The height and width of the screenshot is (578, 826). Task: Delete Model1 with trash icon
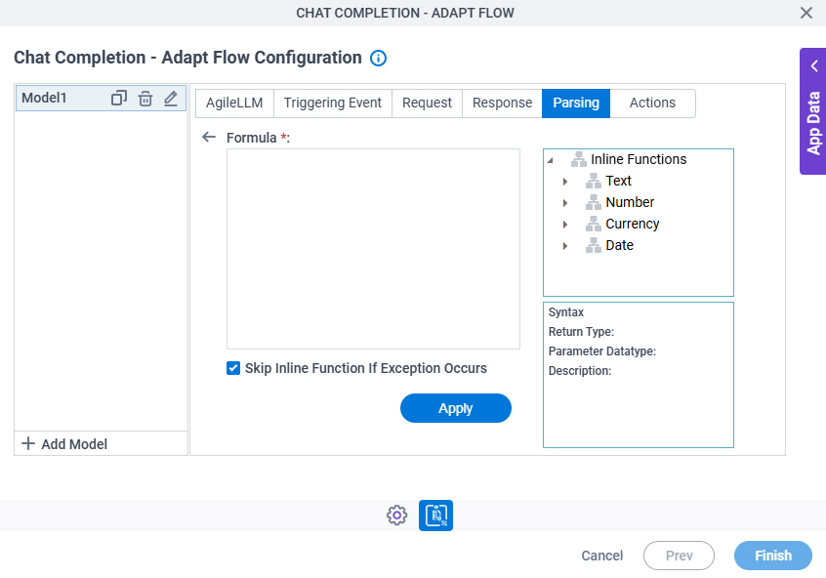(145, 99)
